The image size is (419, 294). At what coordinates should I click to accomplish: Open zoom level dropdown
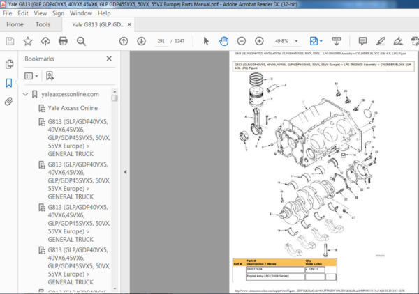tap(296, 41)
